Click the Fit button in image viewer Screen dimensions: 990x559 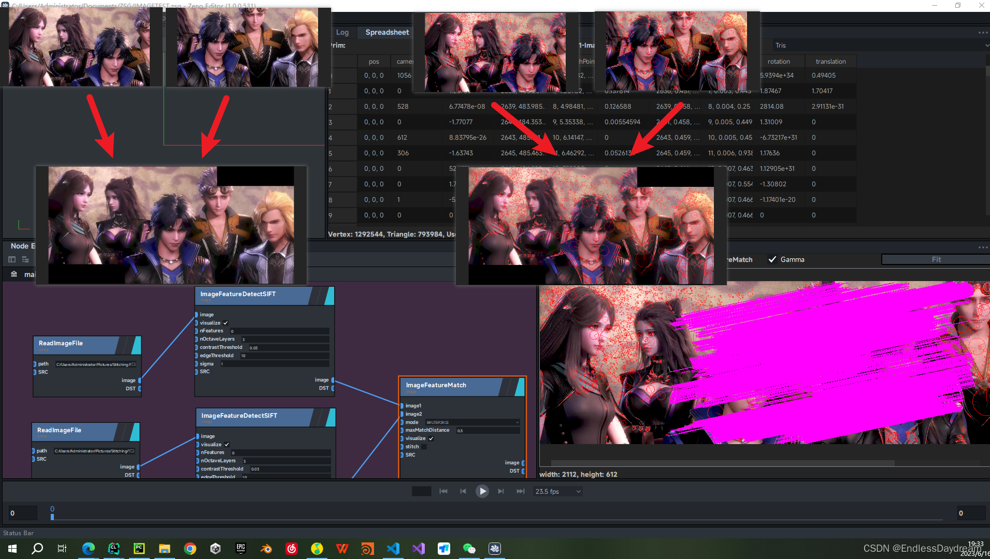(936, 259)
